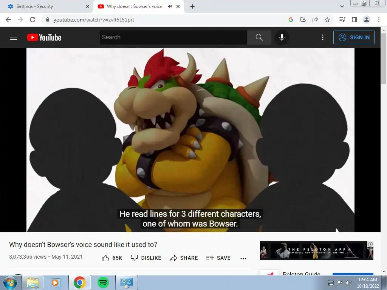Open a new tab with plus button
This screenshot has width=387, height=290.
point(192,6)
